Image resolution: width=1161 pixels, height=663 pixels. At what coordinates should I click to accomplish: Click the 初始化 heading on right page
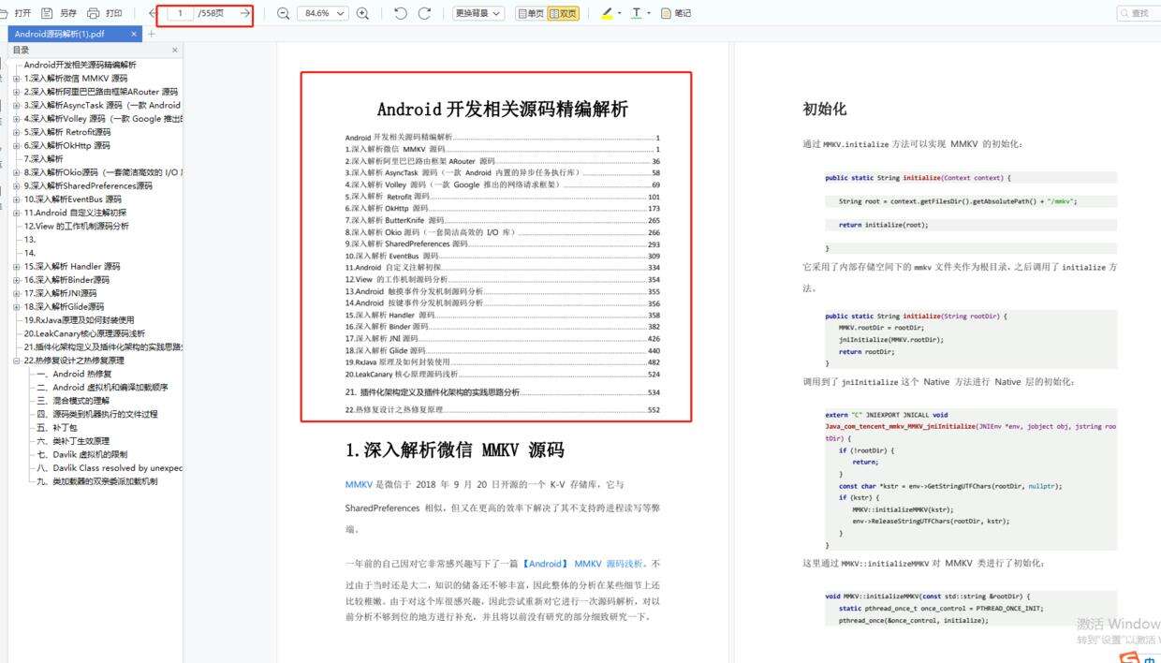[x=825, y=109]
